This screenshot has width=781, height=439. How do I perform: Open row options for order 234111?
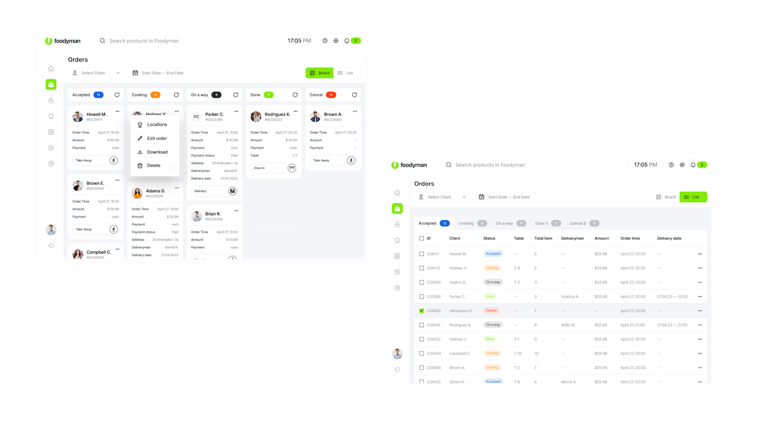[x=700, y=254]
